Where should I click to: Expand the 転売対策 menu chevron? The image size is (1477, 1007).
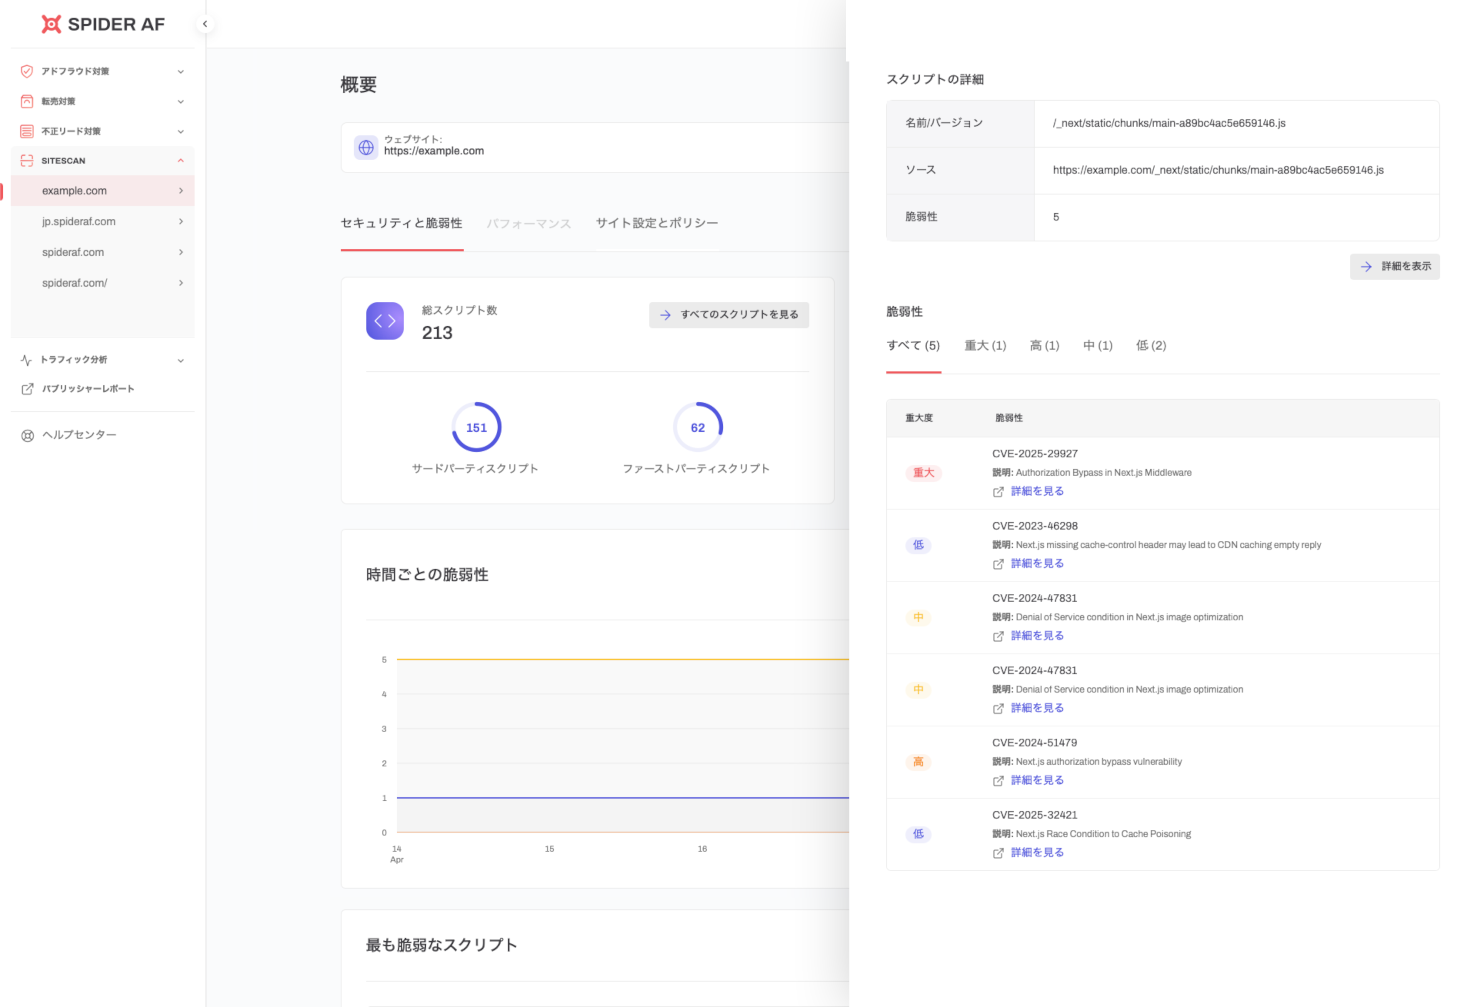point(180,101)
